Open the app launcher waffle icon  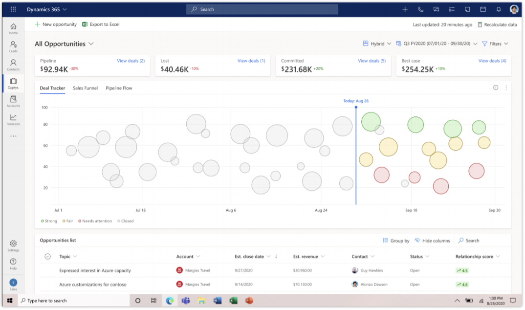click(x=13, y=9)
